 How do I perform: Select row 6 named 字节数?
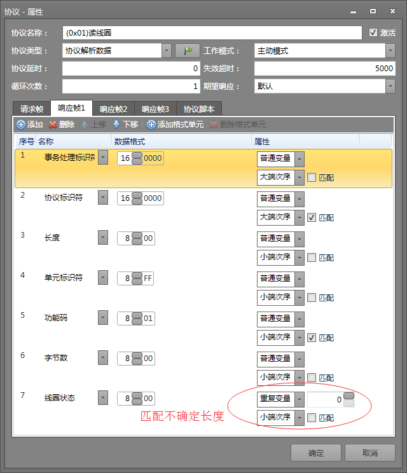(x=203, y=368)
